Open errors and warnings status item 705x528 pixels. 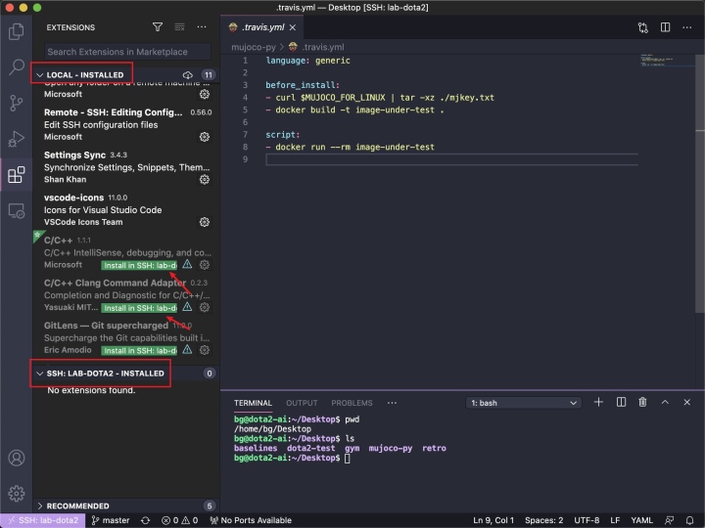tap(180, 520)
